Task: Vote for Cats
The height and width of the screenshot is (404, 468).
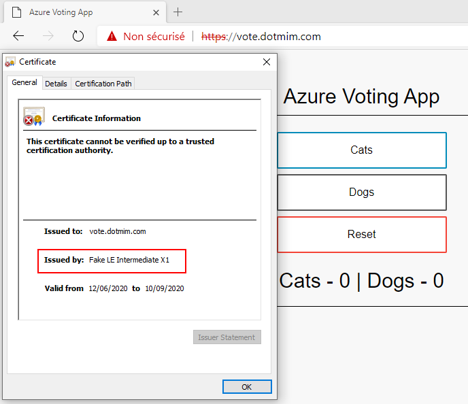Action: (362, 150)
